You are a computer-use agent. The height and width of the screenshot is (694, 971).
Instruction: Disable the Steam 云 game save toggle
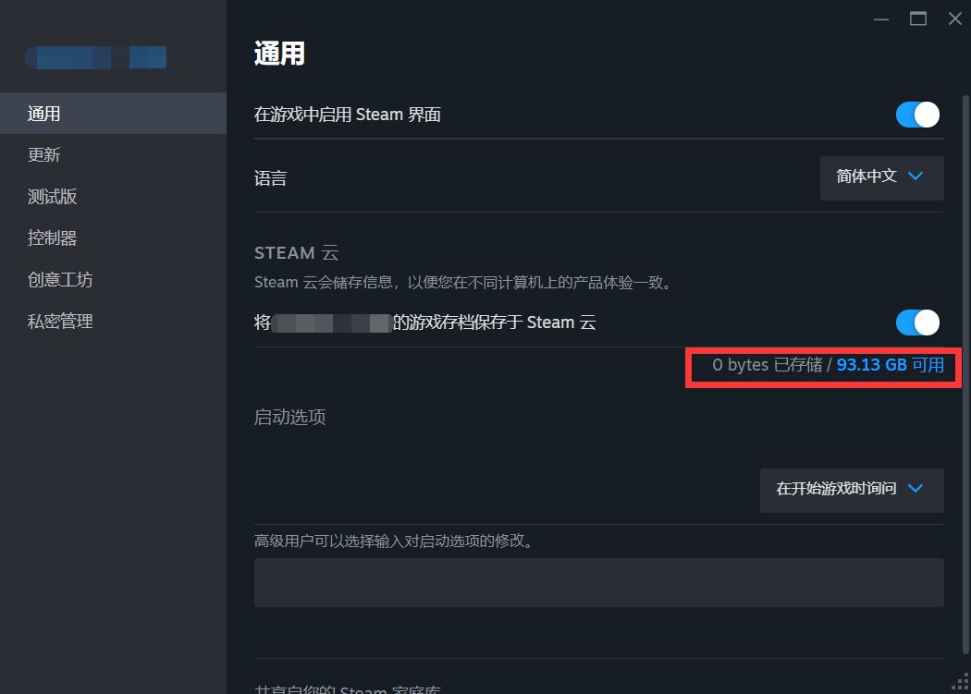click(x=917, y=323)
